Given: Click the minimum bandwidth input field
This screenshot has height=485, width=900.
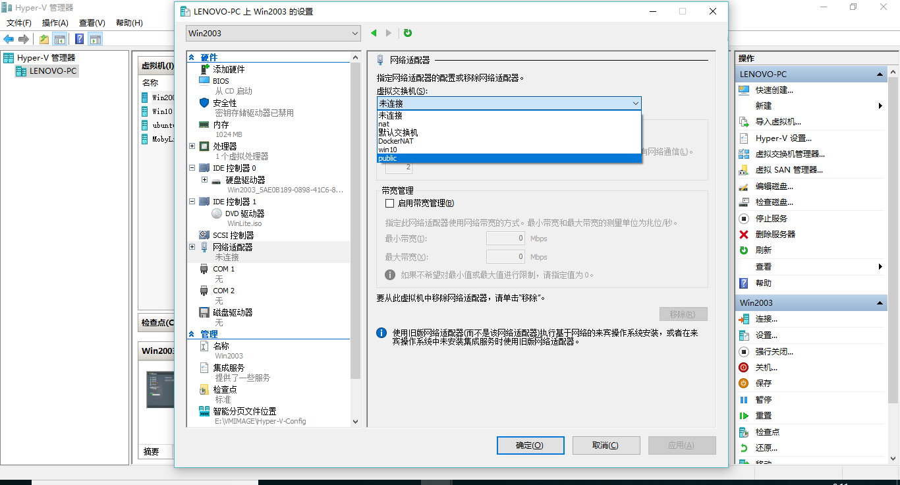Looking at the screenshot, I should [x=505, y=239].
